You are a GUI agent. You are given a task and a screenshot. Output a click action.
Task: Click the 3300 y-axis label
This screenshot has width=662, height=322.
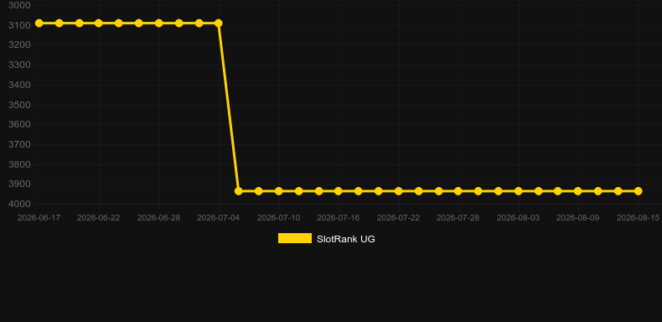[x=19, y=65]
